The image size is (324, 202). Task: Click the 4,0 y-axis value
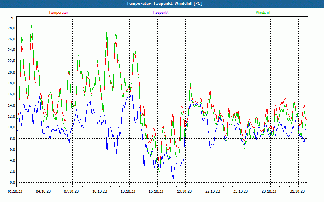pyautogui.click(x=12, y=160)
